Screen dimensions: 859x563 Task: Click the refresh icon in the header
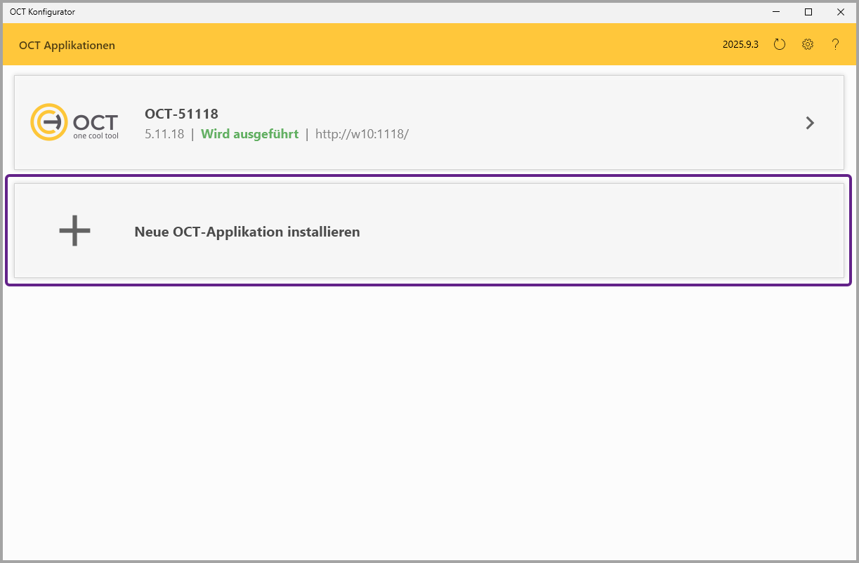click(779, 45)
